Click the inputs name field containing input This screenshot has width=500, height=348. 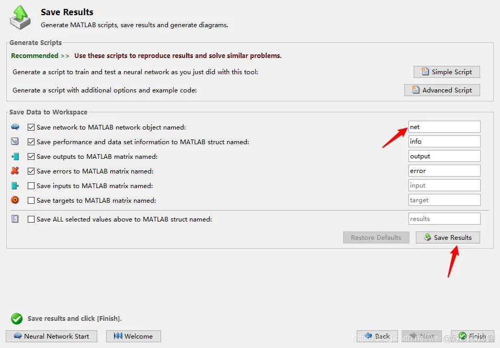(444, 185)
